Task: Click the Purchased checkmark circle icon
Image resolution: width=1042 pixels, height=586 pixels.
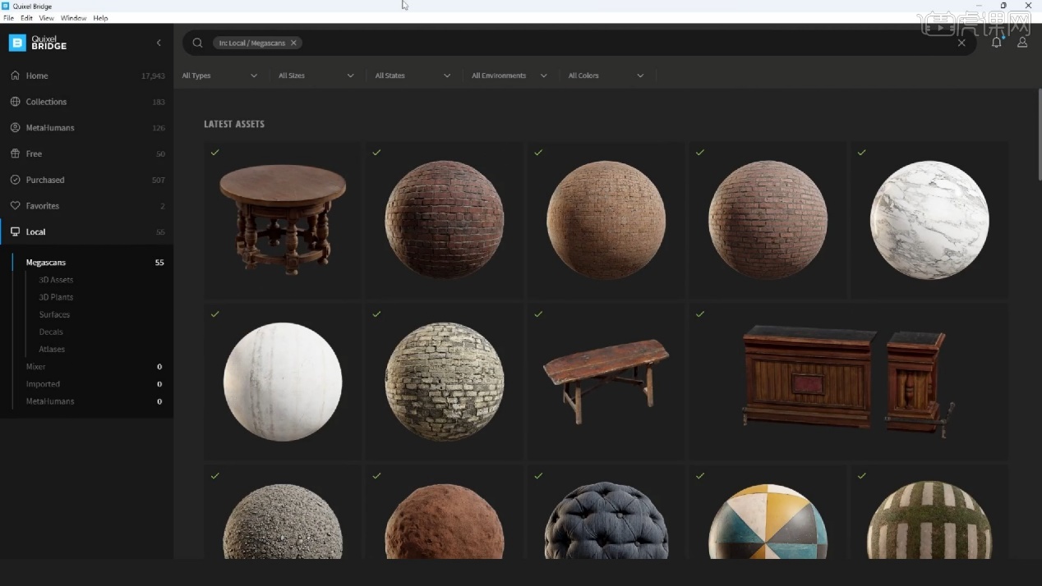Action: (15, 180)
